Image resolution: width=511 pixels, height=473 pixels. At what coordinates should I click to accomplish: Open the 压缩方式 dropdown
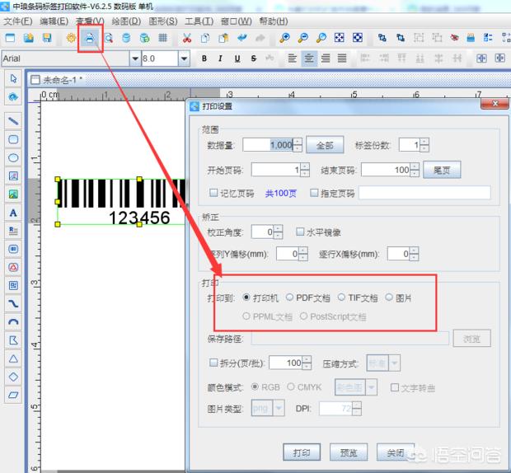[394, 363]
